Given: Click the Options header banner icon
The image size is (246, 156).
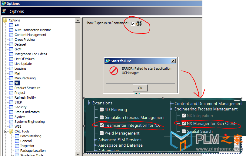Looking at the screenshot, I should 4,11.
